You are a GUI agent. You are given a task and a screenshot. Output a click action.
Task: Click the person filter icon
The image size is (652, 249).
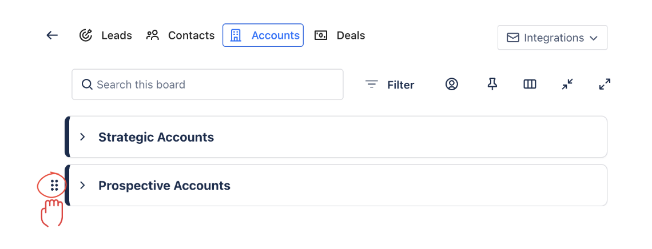click(x=452, y=85)
